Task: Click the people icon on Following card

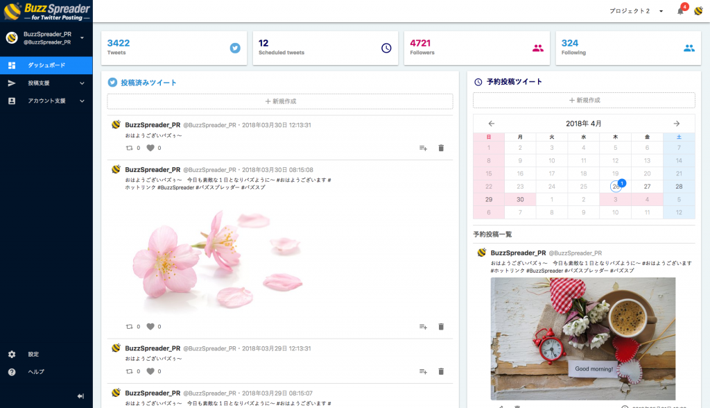Action: click(x=689, y=48)
